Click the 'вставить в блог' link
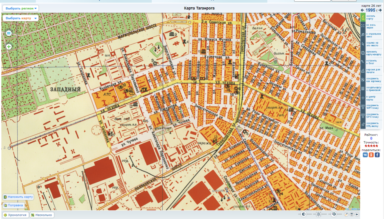The width and height of the screenshot is (384, 219). point(372,62)
